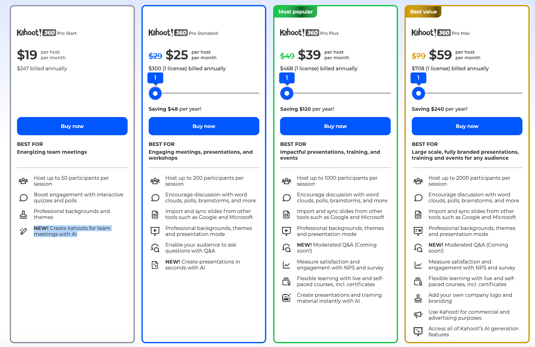The image size is (535, 347).
Task: Click the Kahoot 360 Pro Max logo
Action: coord(441,33)
